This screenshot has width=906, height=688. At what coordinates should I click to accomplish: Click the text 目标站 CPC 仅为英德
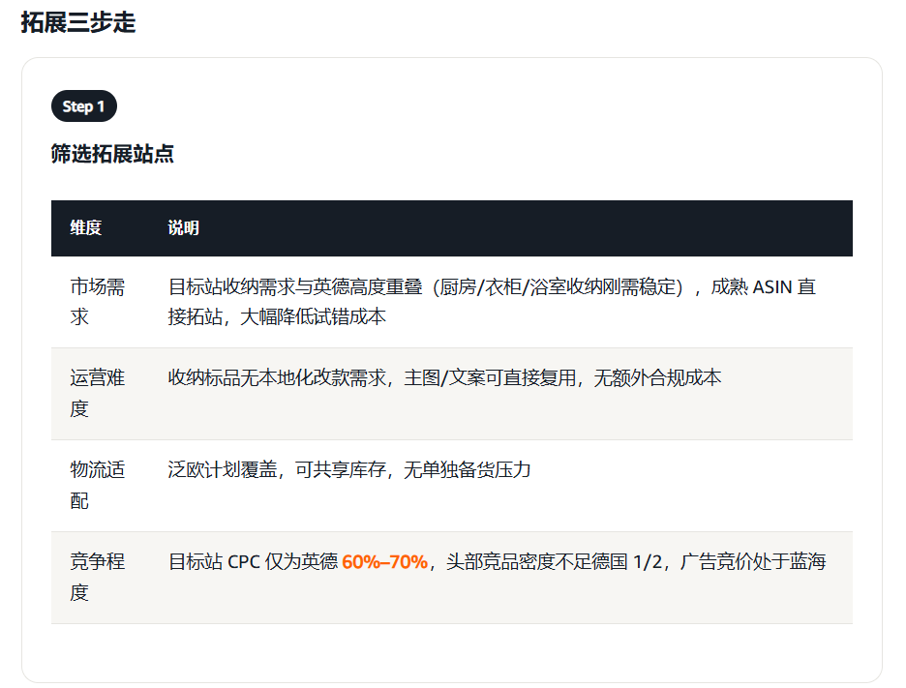pyautogui.click(x=253, y=561)
